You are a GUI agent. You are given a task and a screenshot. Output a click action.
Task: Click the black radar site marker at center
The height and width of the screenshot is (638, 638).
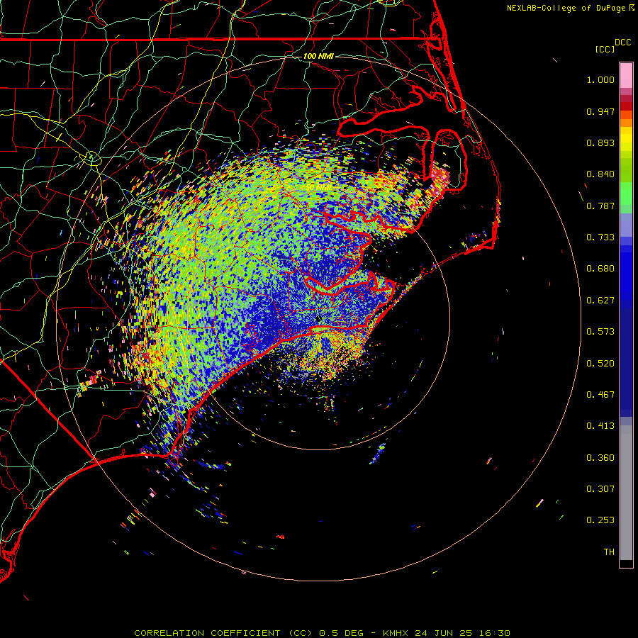[318, 318]
